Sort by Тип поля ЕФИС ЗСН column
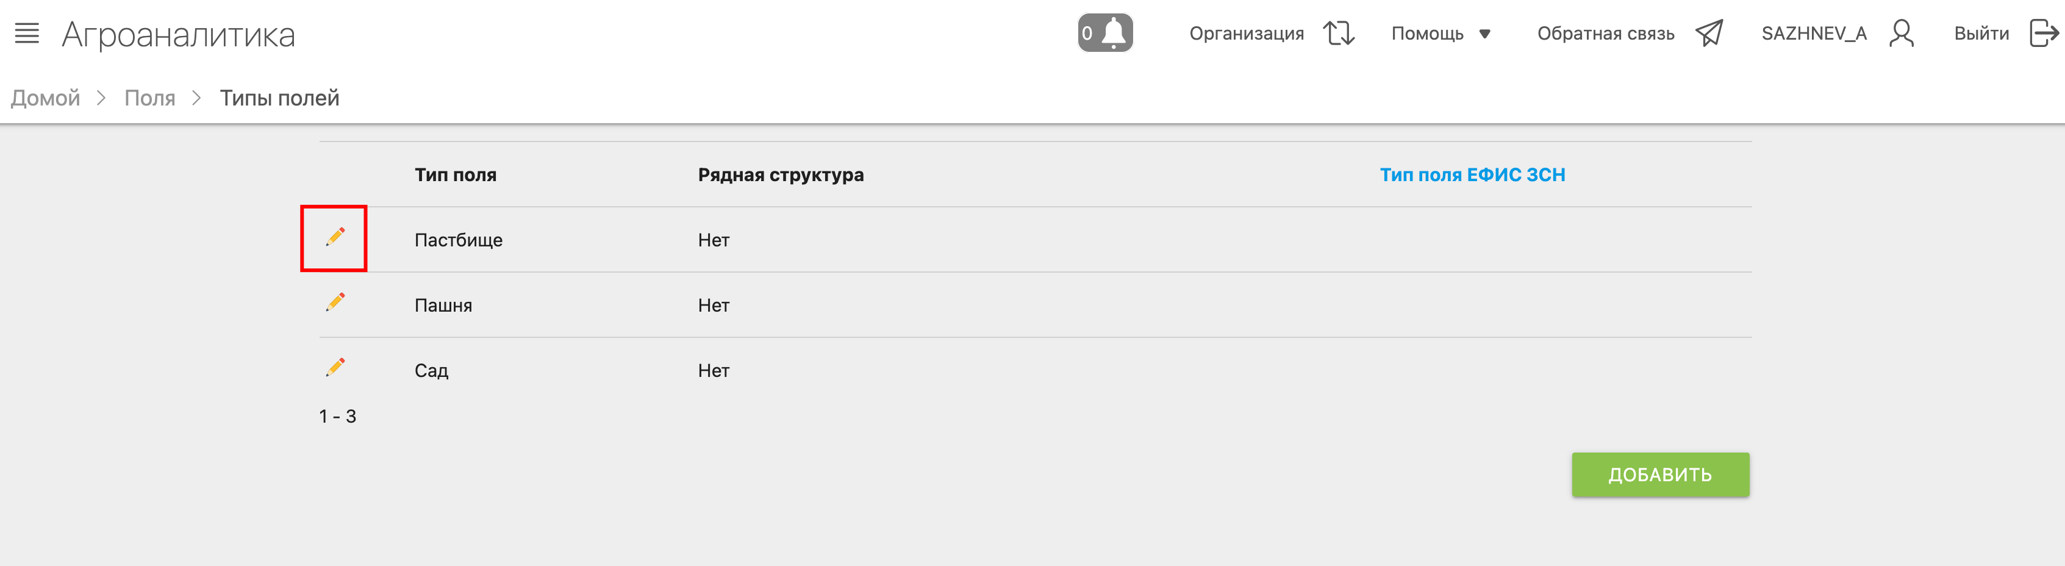Viewport: 2065px width, 566px height. click(1472, 175)
